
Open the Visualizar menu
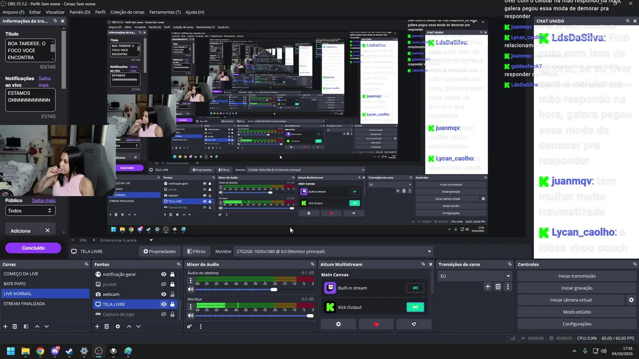click(55, 12)
